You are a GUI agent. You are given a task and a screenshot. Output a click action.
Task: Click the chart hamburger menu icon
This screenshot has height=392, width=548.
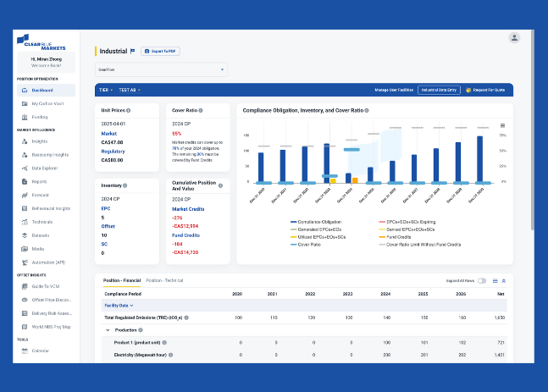click(503, 125)
